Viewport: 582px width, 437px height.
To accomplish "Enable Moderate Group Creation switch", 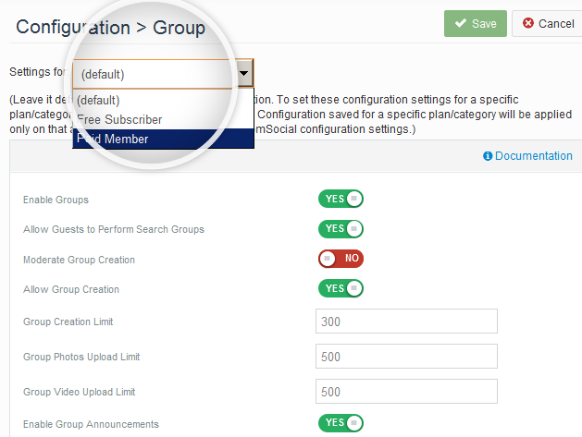I will click(x=341, y=259).
